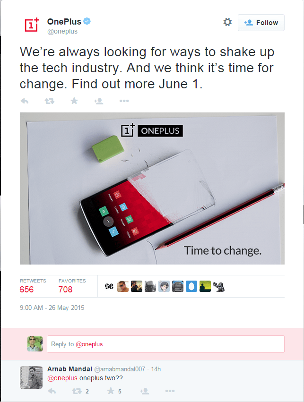Open the gear settings dropdown
Screen dimensions: 304x402
pos(227,22)
